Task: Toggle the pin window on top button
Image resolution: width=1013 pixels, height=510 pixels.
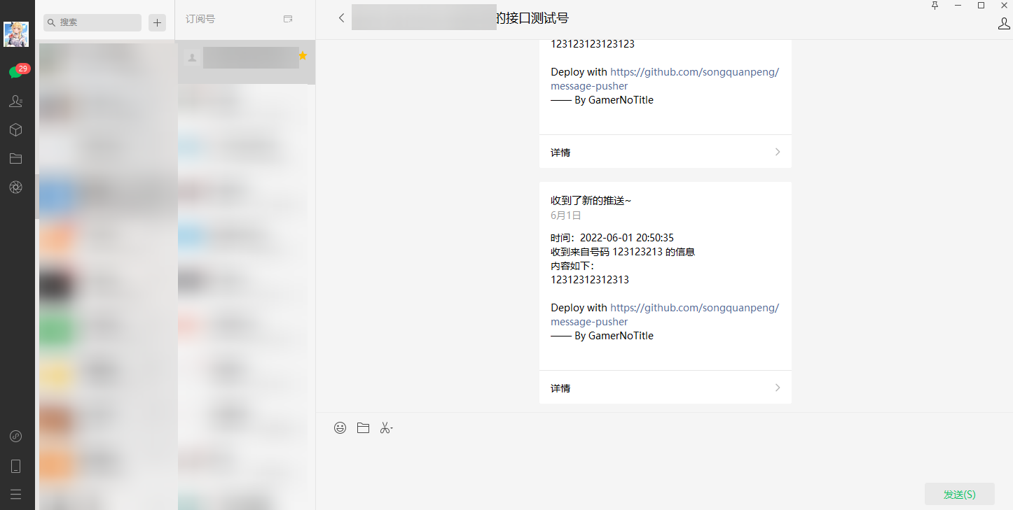Action: (935, 6)
